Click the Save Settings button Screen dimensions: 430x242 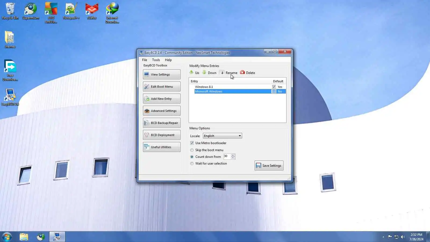pyautogui.click(x=269, y=166)
